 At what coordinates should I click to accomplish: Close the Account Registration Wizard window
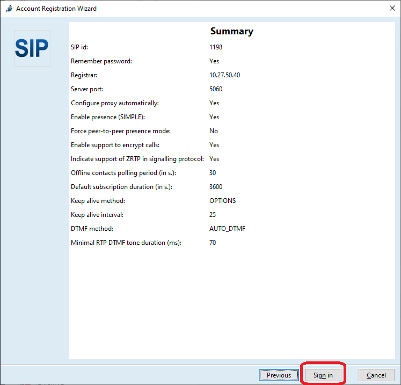coord(390,9)
